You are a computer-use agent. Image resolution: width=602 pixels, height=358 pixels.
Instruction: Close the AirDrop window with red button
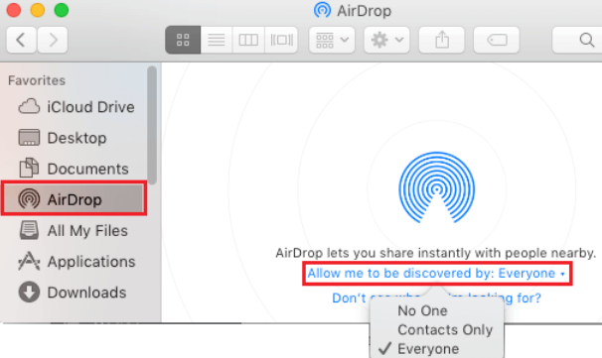coord(14,10)
